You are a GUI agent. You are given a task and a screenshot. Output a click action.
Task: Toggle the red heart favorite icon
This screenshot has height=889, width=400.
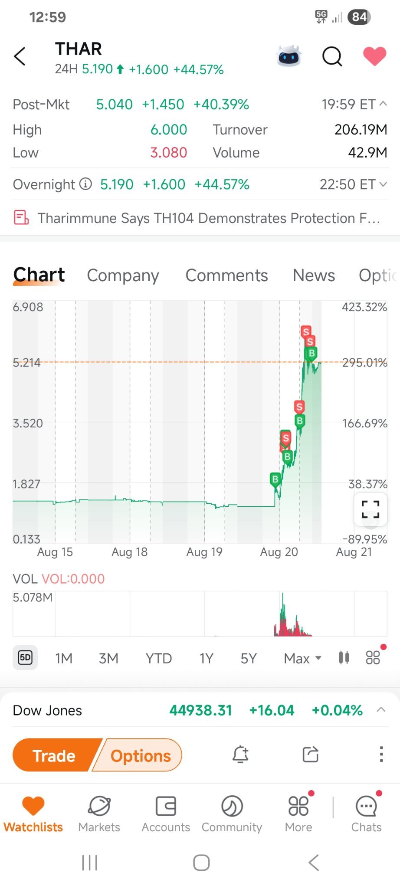(374, 56)
